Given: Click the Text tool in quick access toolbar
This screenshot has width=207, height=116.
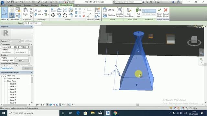Looking at the screenshot, I should [46, 2].
